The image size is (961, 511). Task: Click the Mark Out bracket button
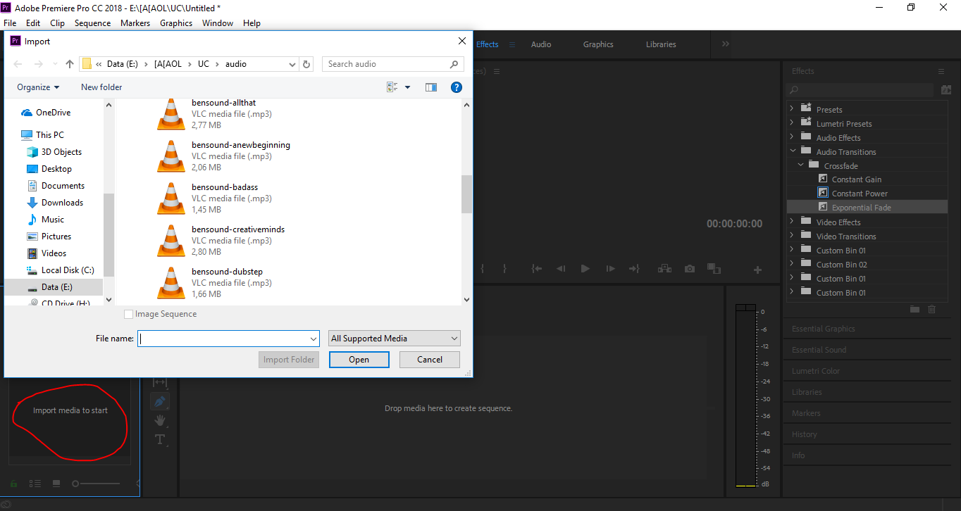coord(504,269)
